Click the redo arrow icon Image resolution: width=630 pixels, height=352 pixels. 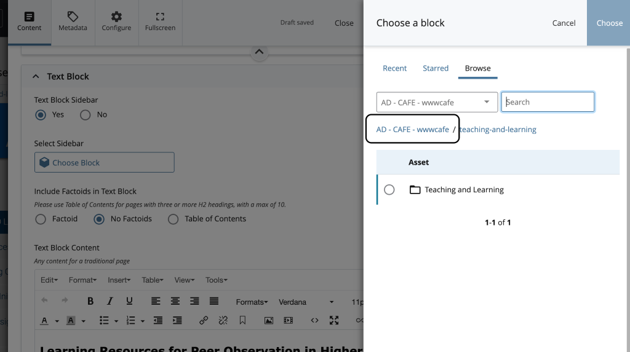click(64, 300)
